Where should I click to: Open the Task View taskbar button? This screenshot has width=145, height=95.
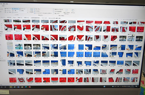pyautogui.click(x=5, y=87)
